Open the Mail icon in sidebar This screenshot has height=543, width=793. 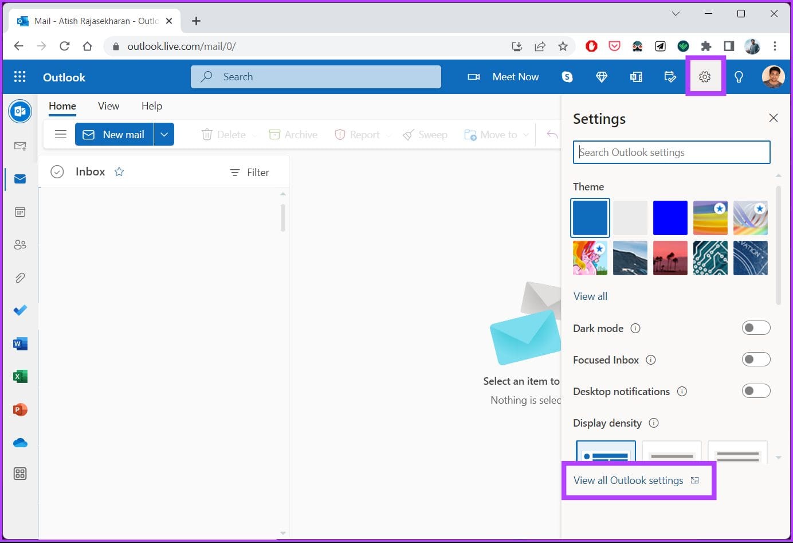click(x=20, y=179)
